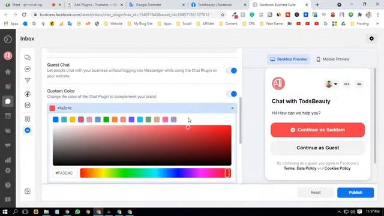The height and width of the screenshot is (216, 384).
Task: Pick the dark green color swatch
Action: pos(106,119)
